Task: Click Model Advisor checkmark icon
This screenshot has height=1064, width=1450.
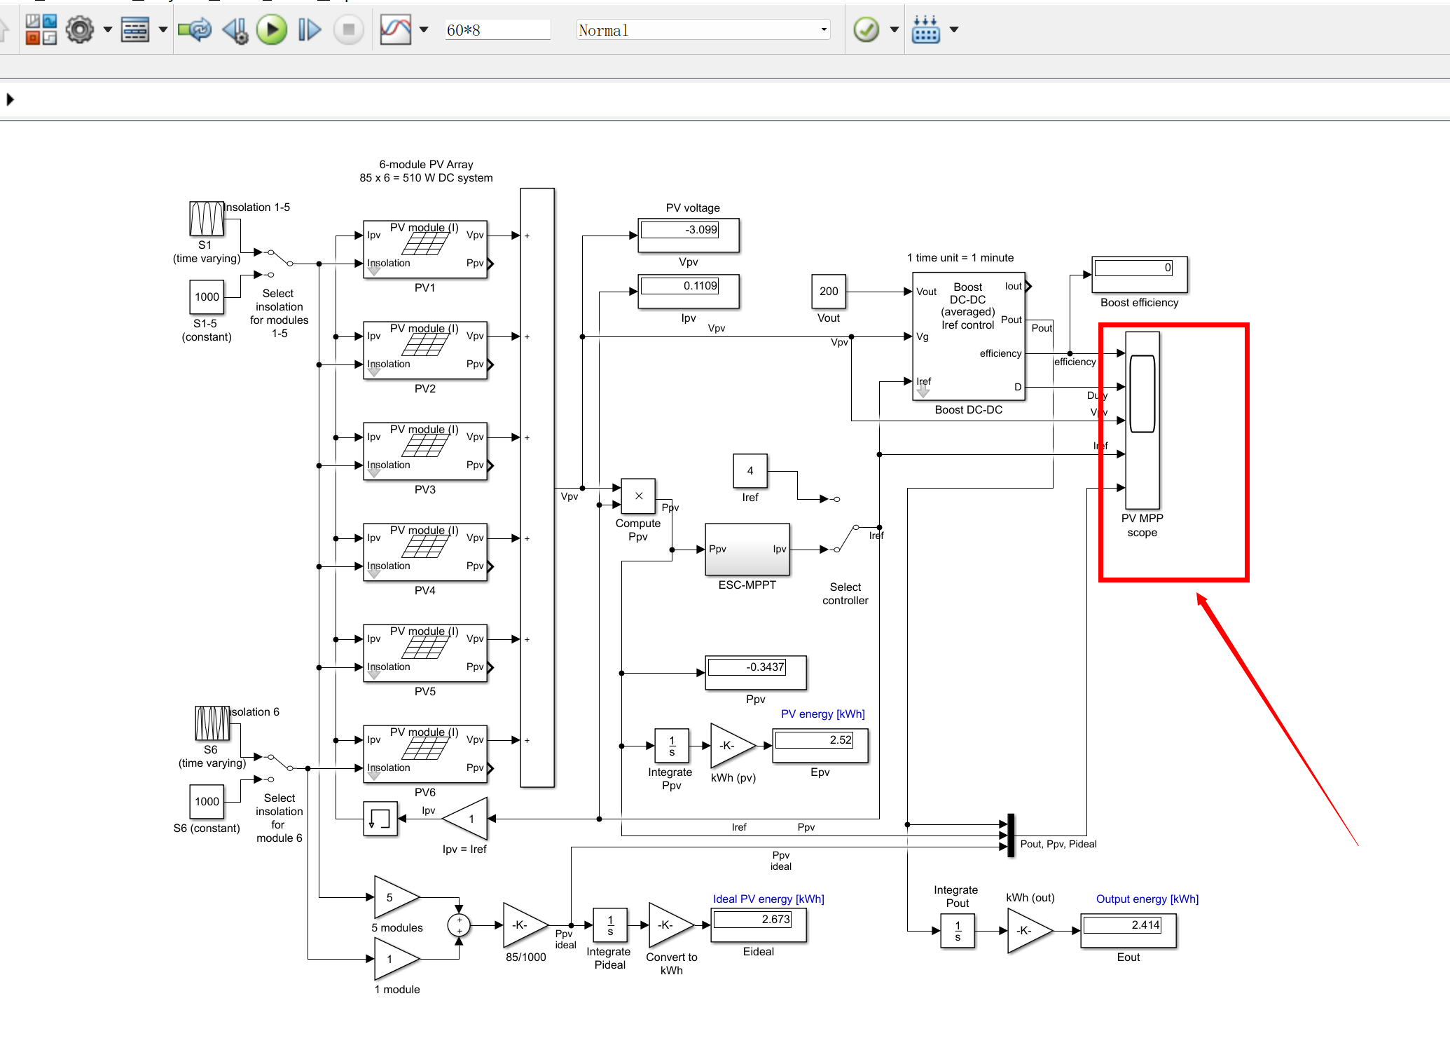Action: pyautogui.click(x=866, y=29)
